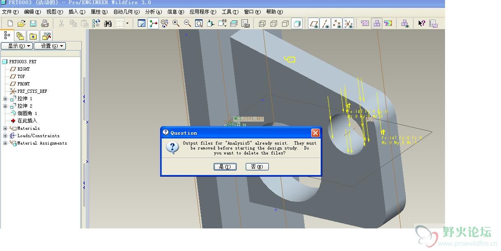
Task: Click the report list toolbar icon
Action: click(433, 24)
